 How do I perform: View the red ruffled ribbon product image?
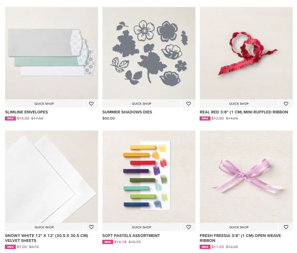pos(246,53)
